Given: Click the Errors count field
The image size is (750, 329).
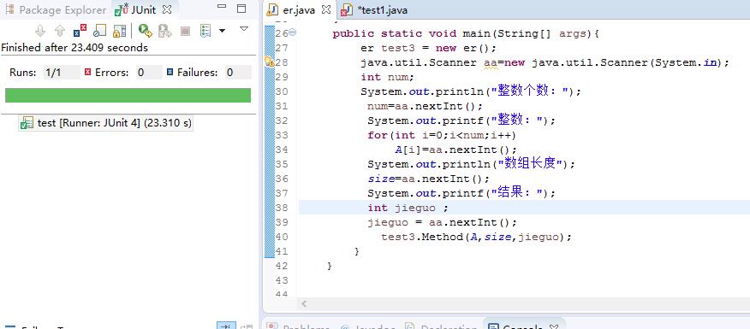Looking at the screenshot, I should pos(149,73).
